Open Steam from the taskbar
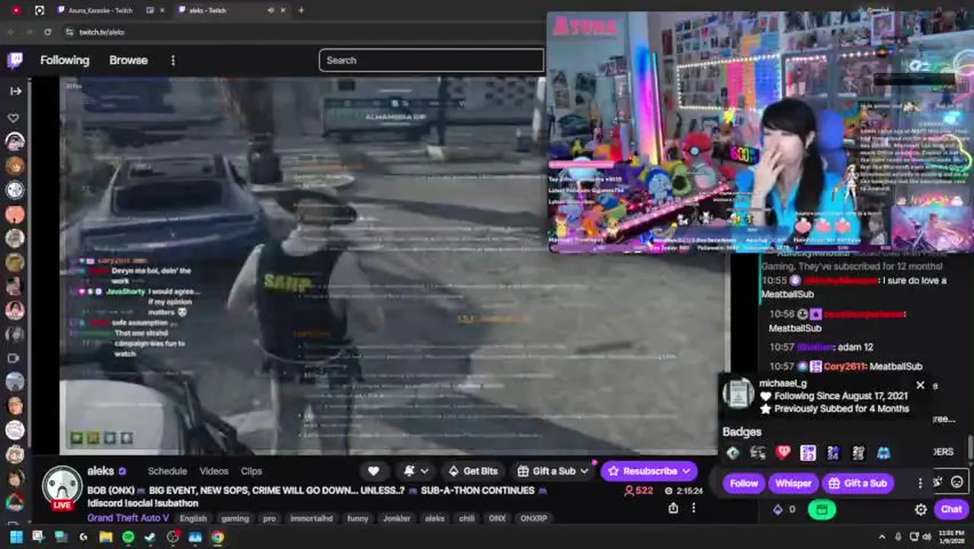The height and width of the screenshot is (549, 974). point(150,537)
